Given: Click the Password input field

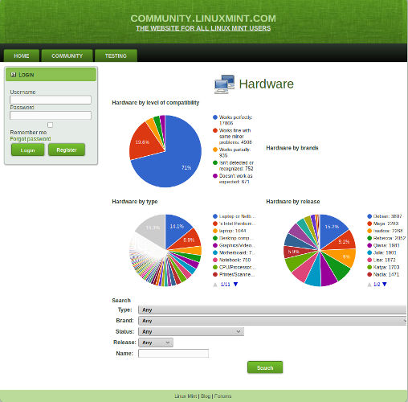Looking at the screenshot, I should [51, 115].
